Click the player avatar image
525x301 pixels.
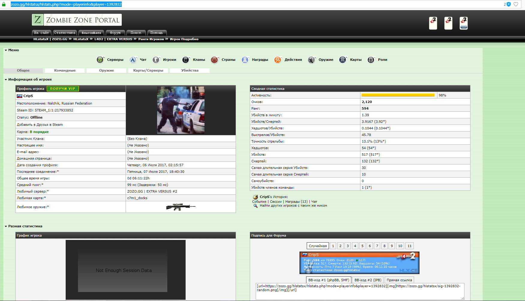(x=181, y=110)
